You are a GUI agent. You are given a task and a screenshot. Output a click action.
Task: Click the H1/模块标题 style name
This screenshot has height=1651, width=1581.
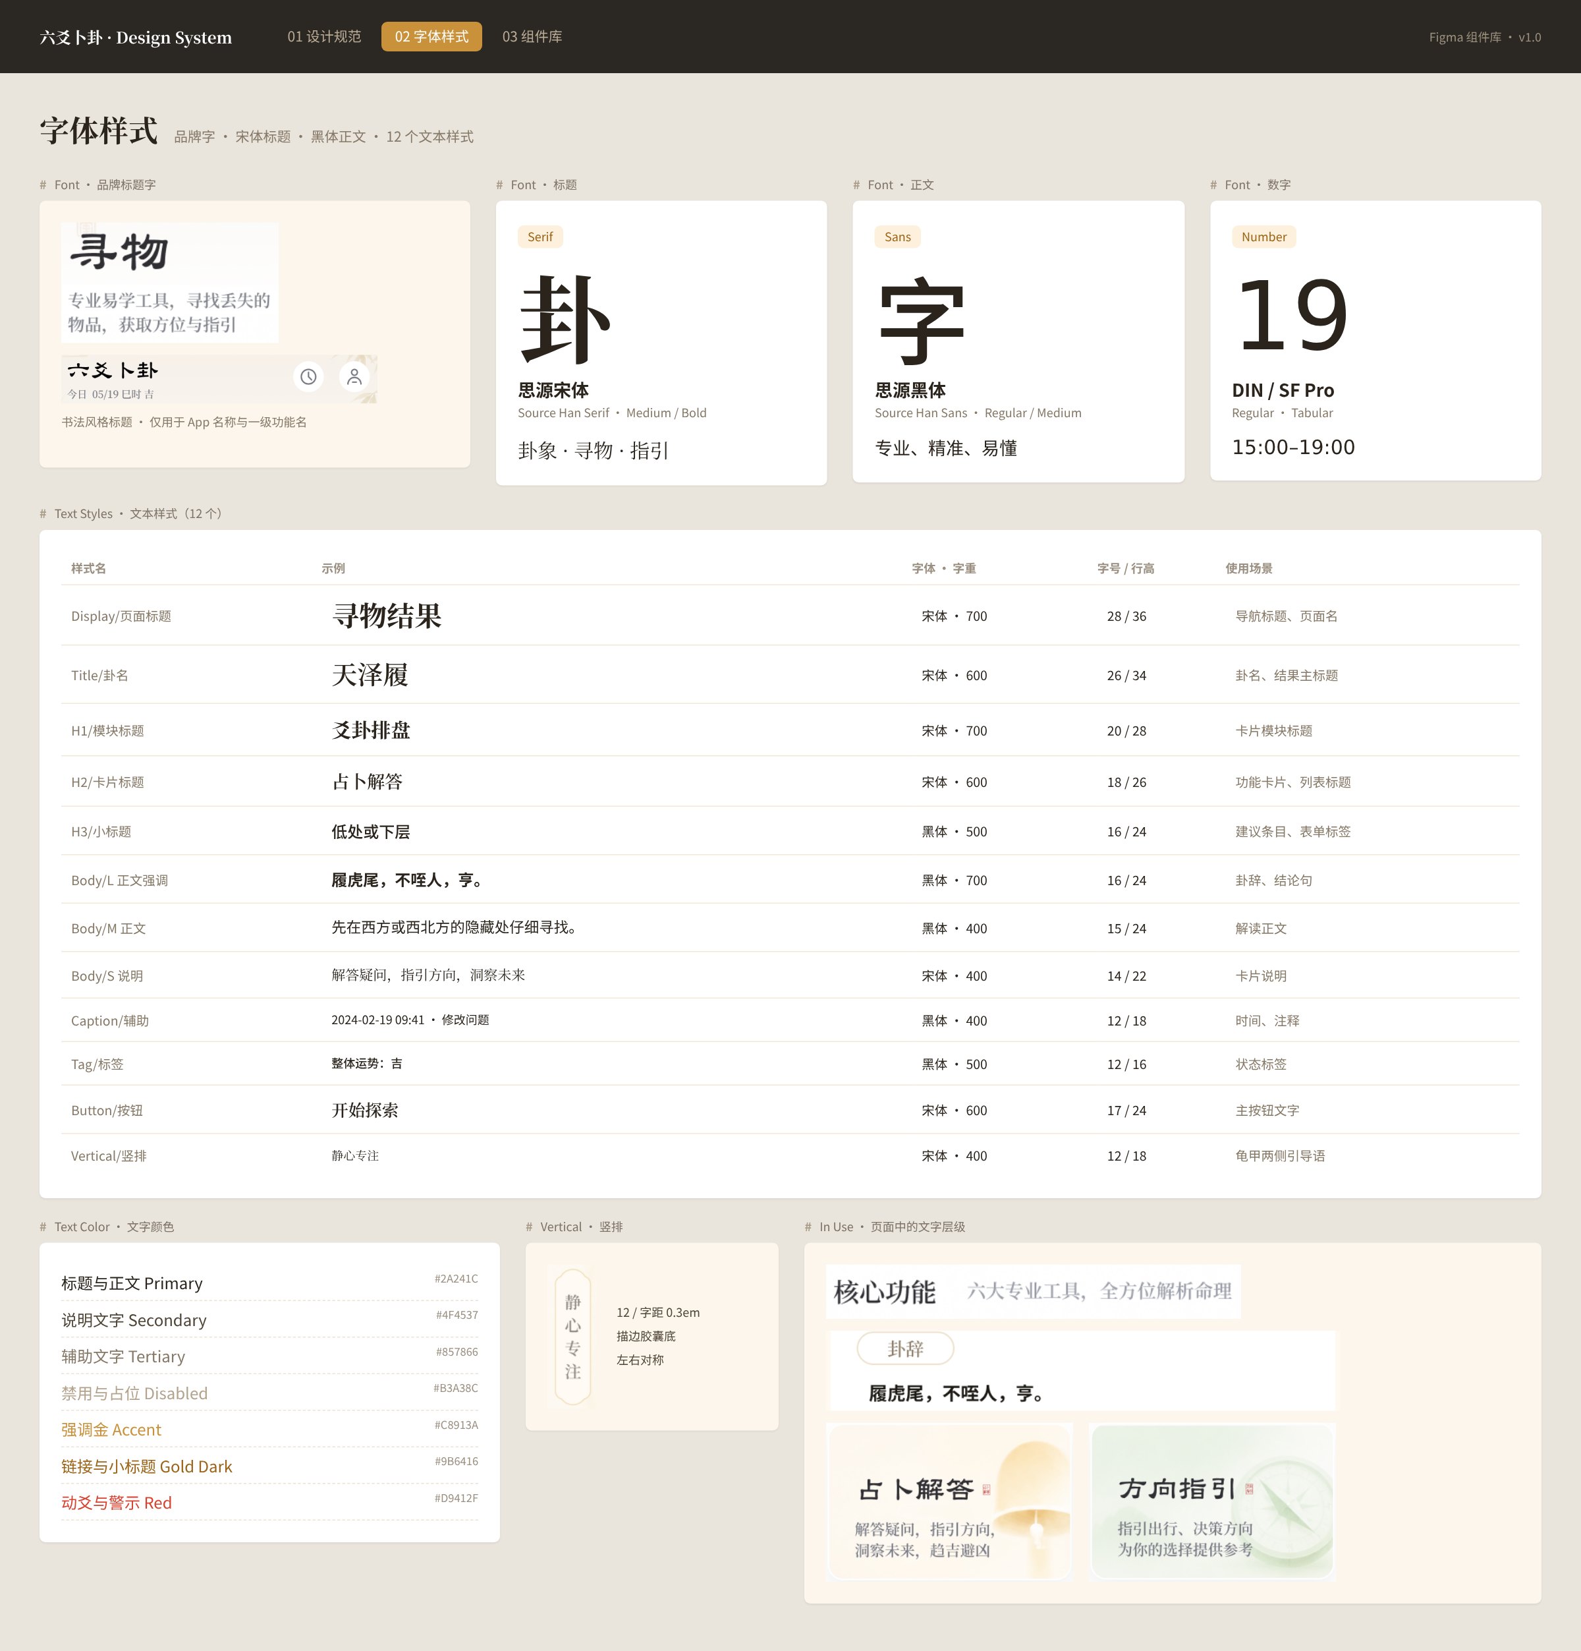click(108, 730)
